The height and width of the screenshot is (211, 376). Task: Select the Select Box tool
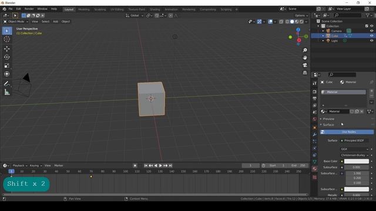click(x=7, y=31)
